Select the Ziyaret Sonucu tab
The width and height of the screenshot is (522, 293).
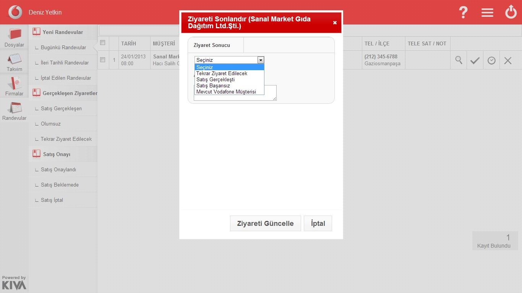(216, 45)
